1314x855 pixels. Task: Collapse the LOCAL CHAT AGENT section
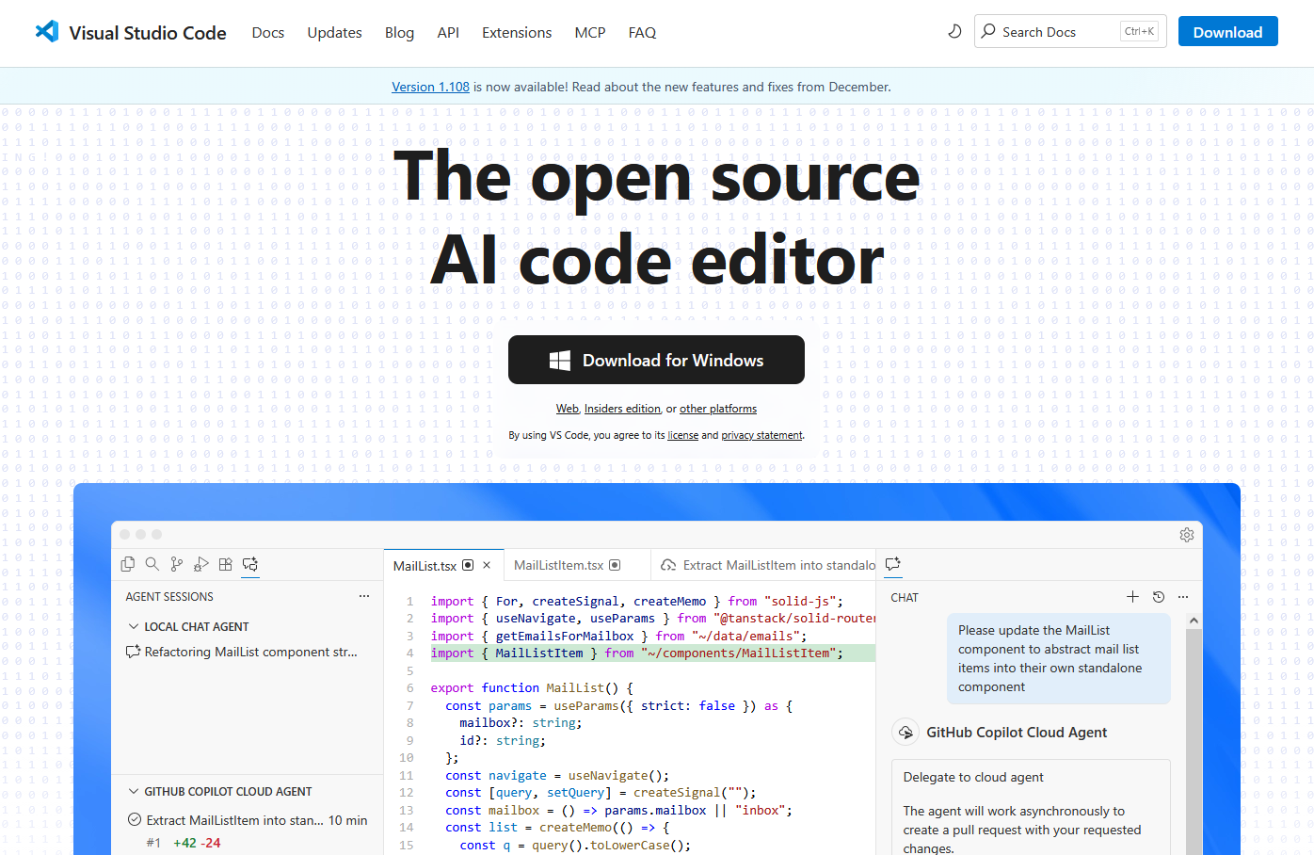[x=134, y=626]
